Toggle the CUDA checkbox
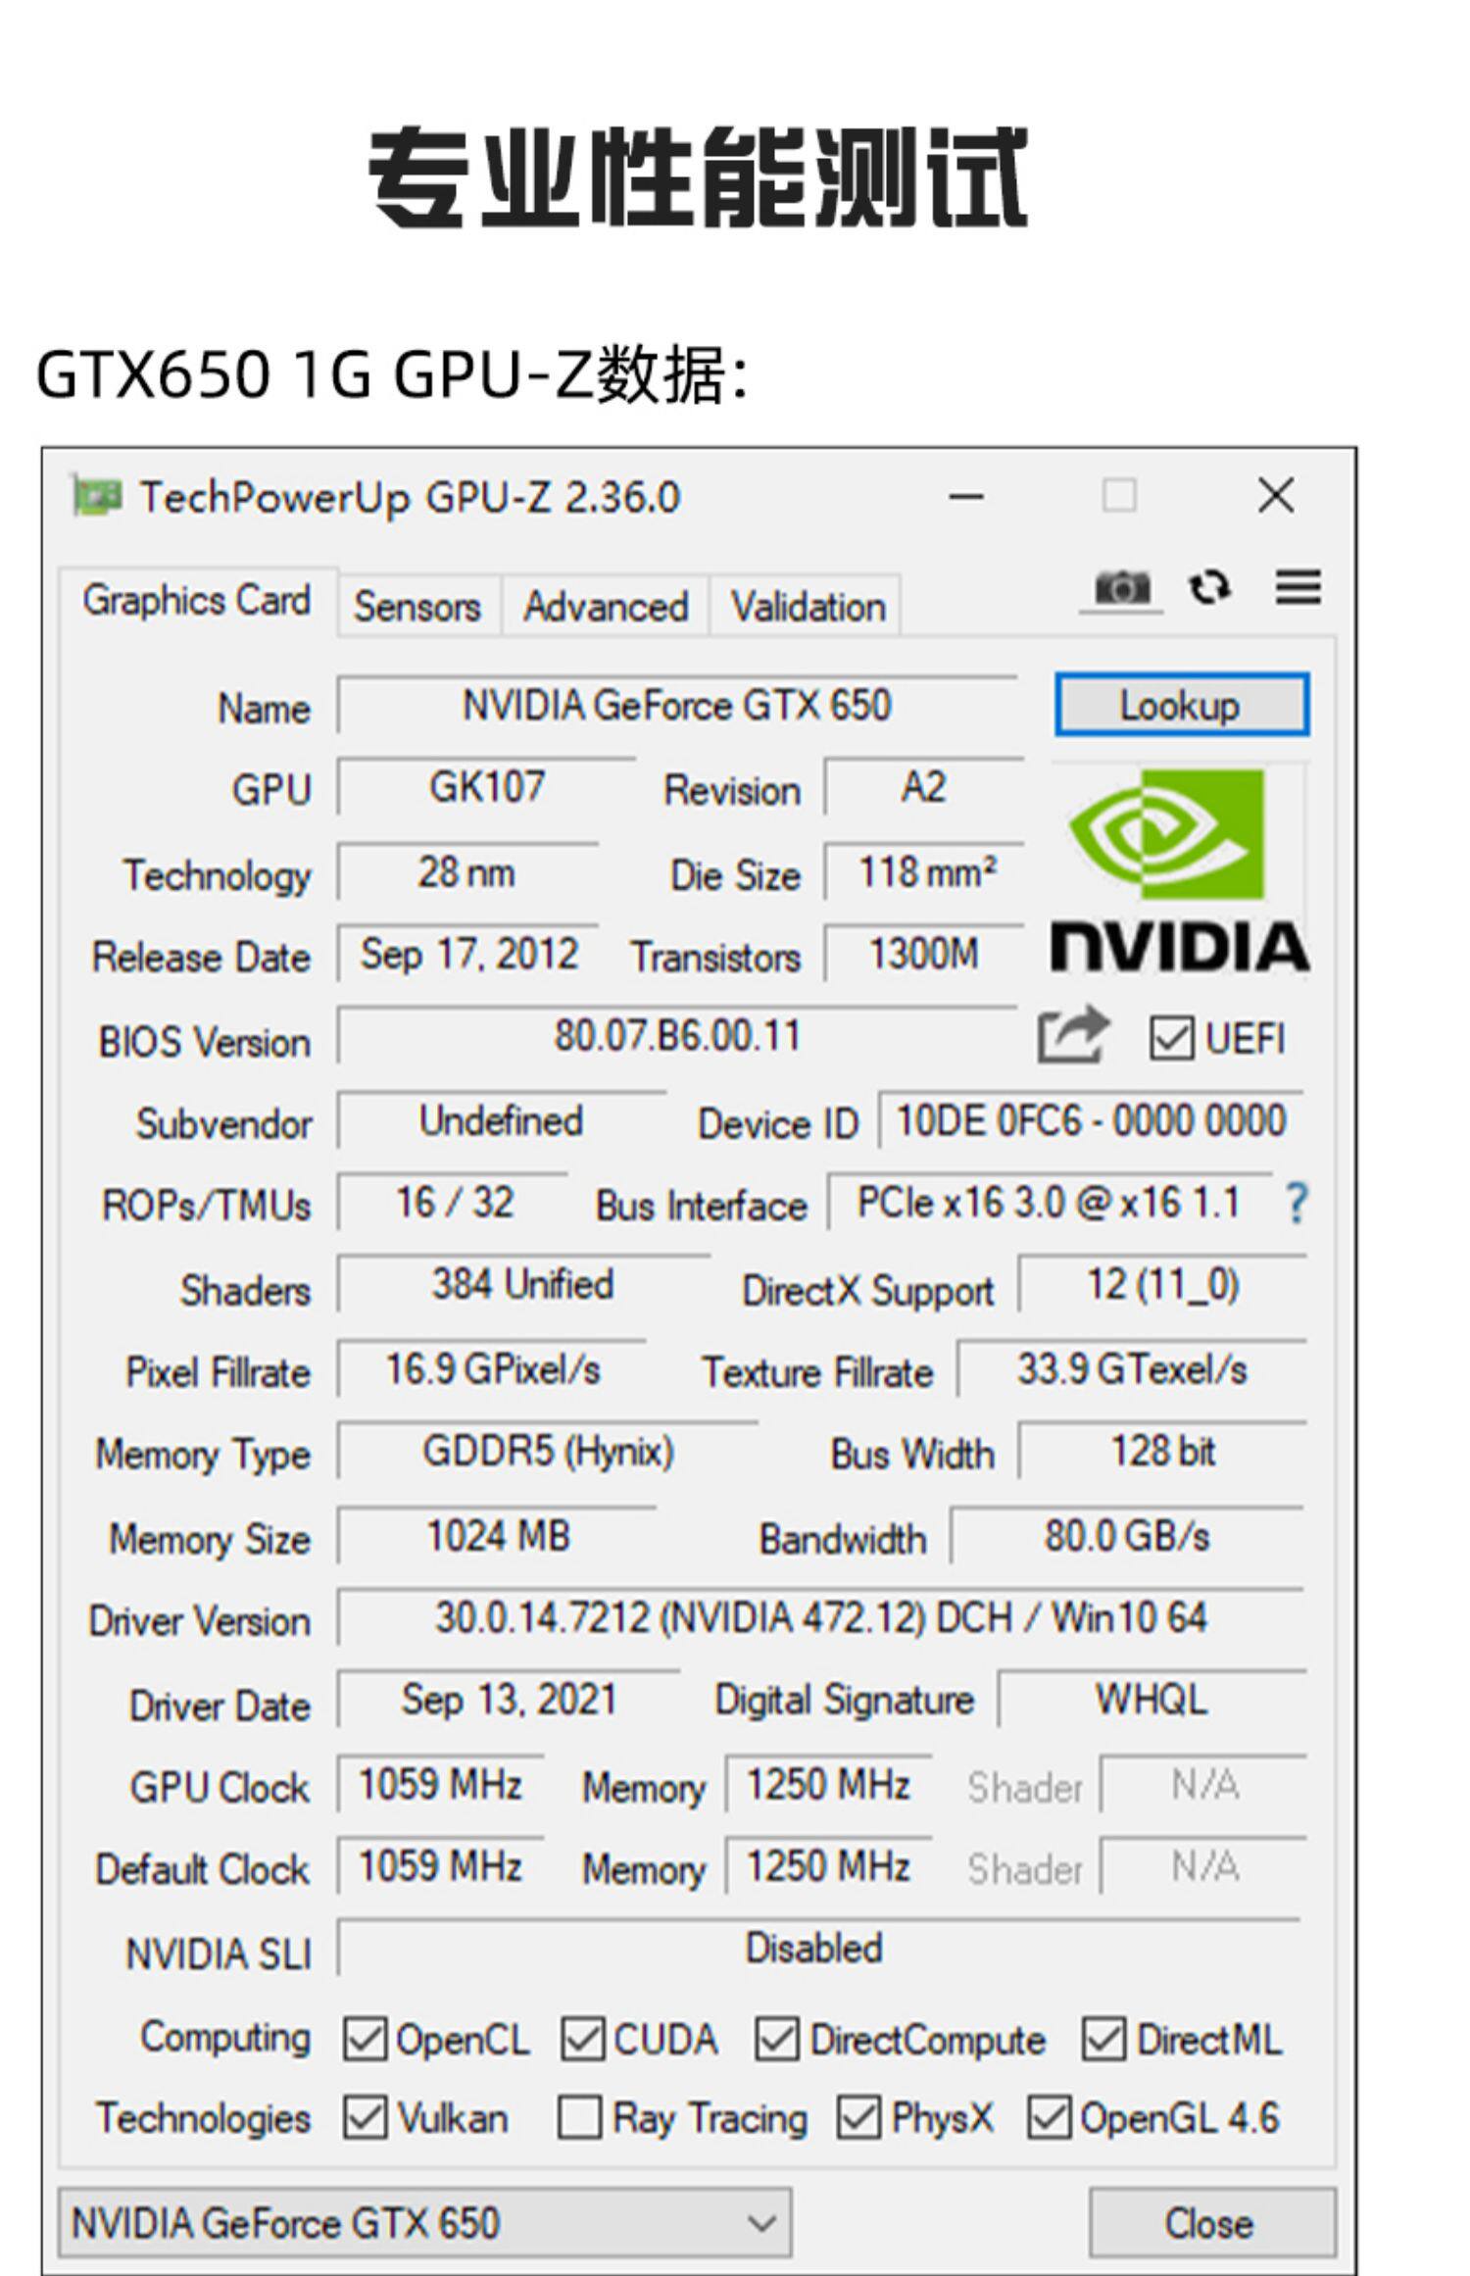The width and height of the screenshot is (1470, 2276). tap(582, 2038)
